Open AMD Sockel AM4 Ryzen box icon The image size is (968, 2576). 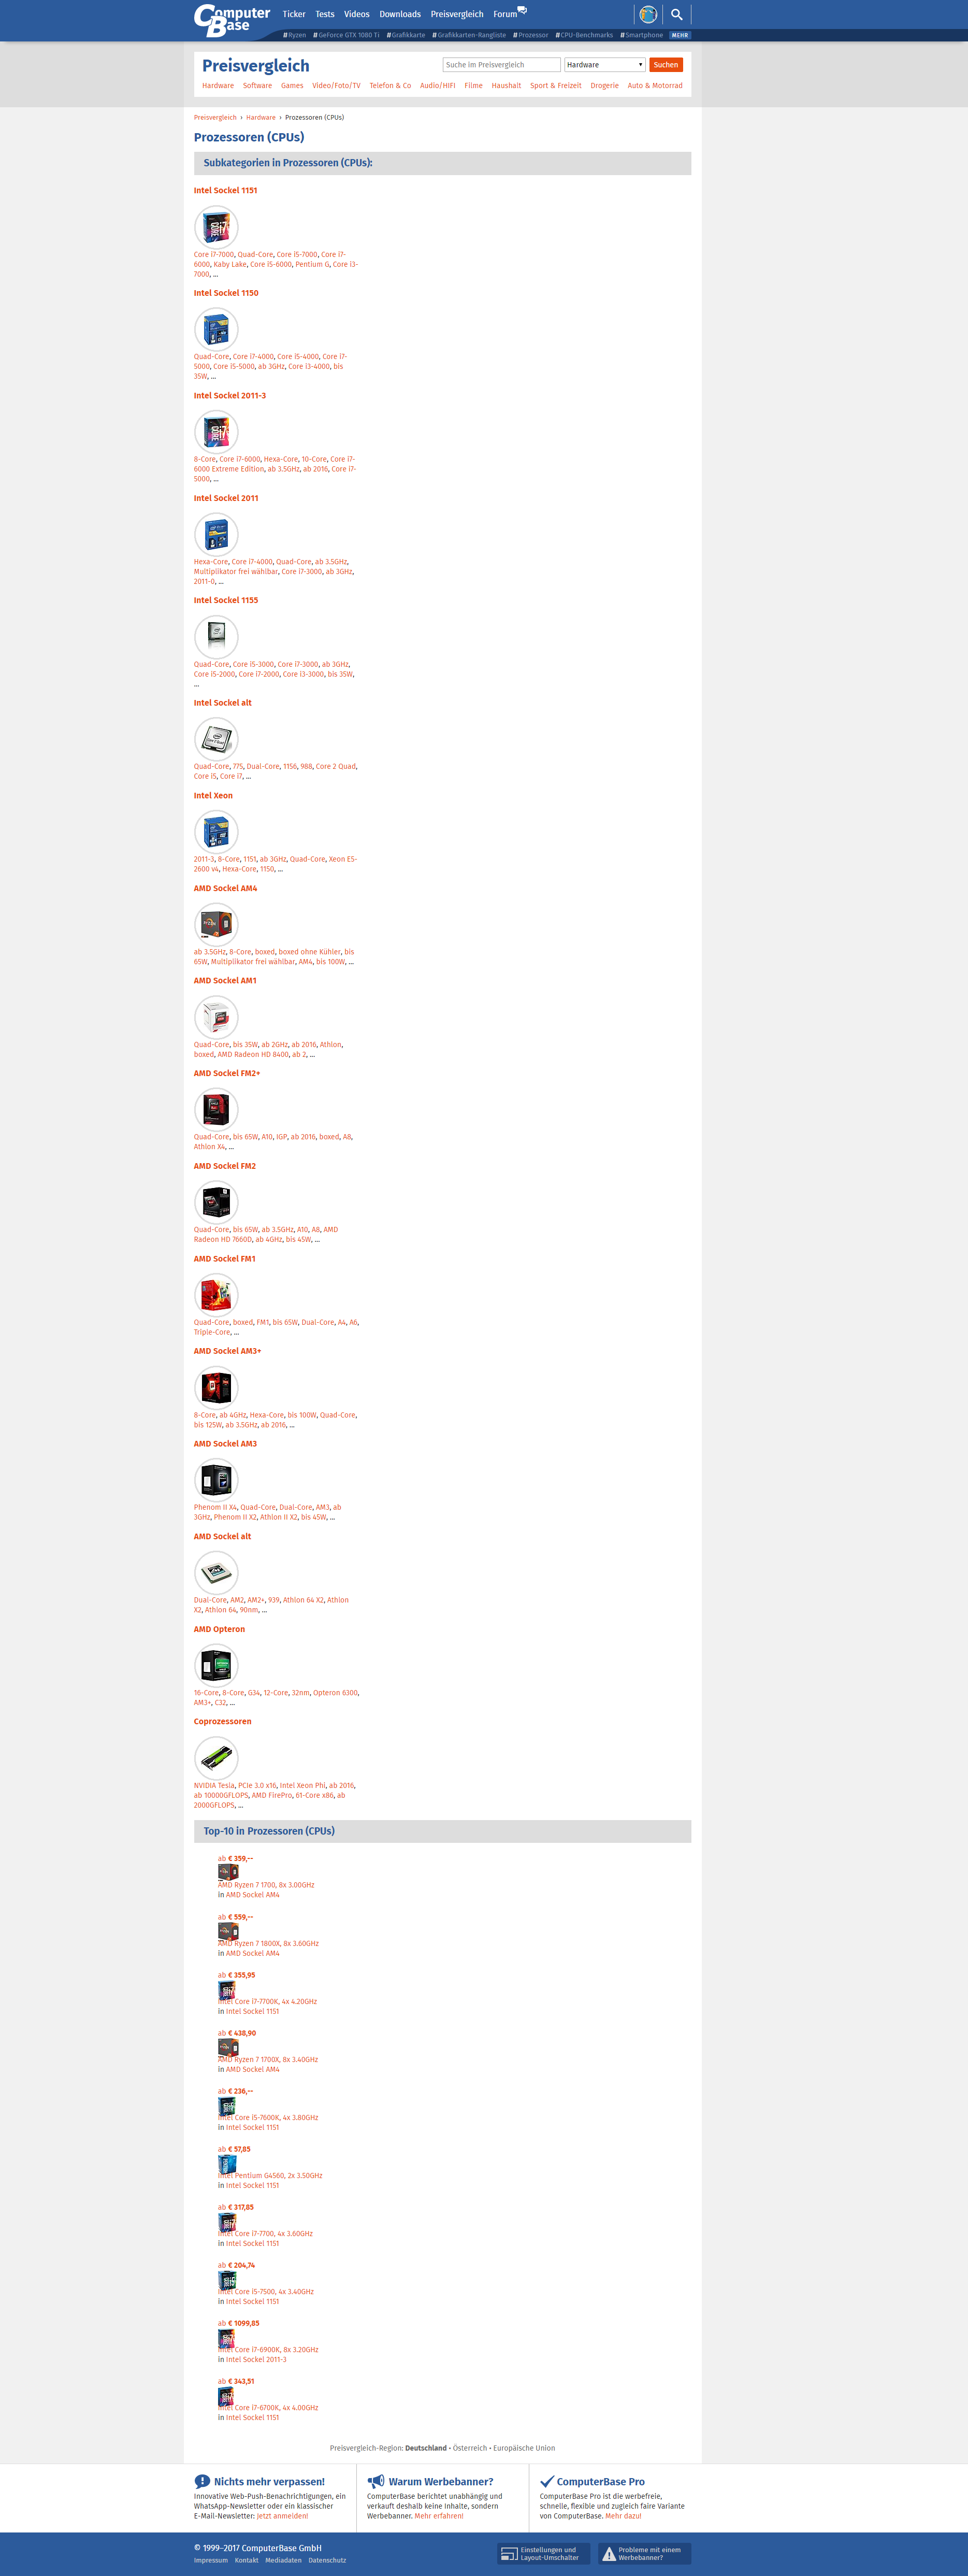(216, 924)
